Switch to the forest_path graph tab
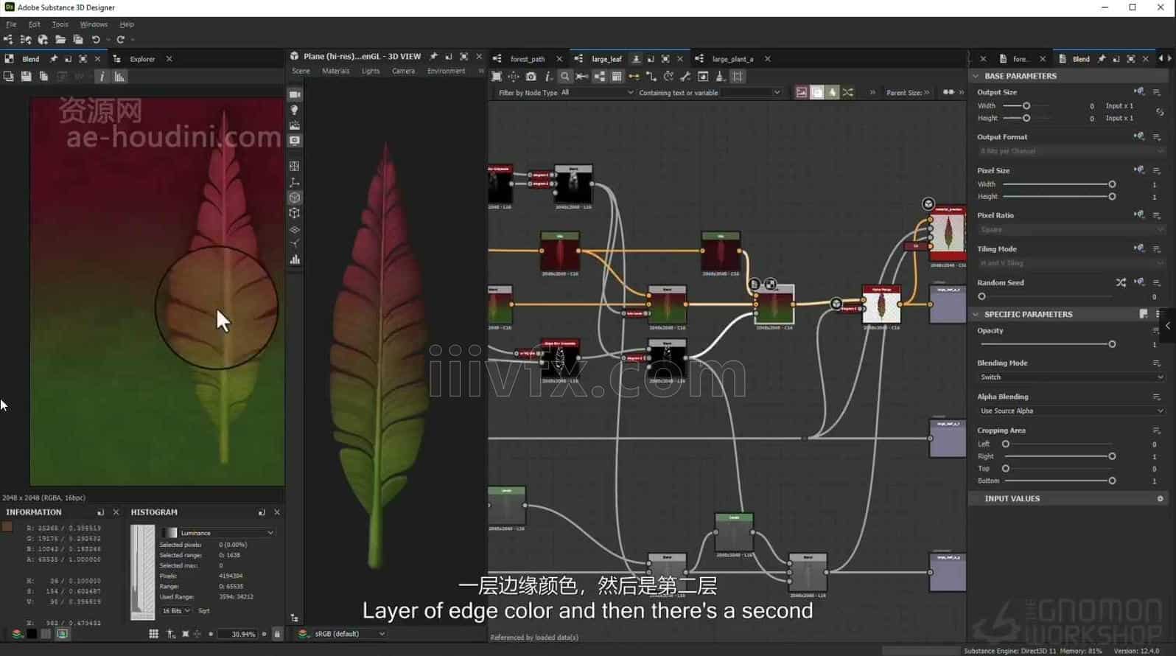The width and height of the screenshot is (1176, 656). coord(527,59)
